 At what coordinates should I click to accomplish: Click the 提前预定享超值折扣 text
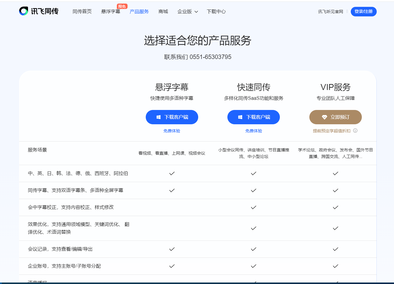(x=331, y=131)
